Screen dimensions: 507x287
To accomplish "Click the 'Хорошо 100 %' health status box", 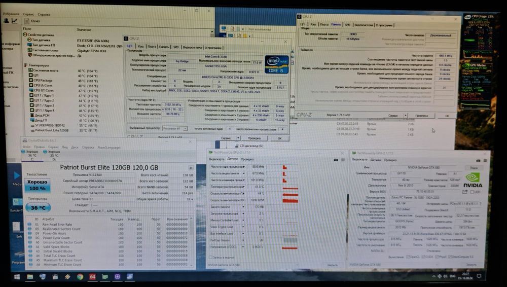I will tap(38, 185).
